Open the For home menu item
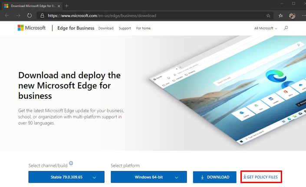 tap(143, 28)
